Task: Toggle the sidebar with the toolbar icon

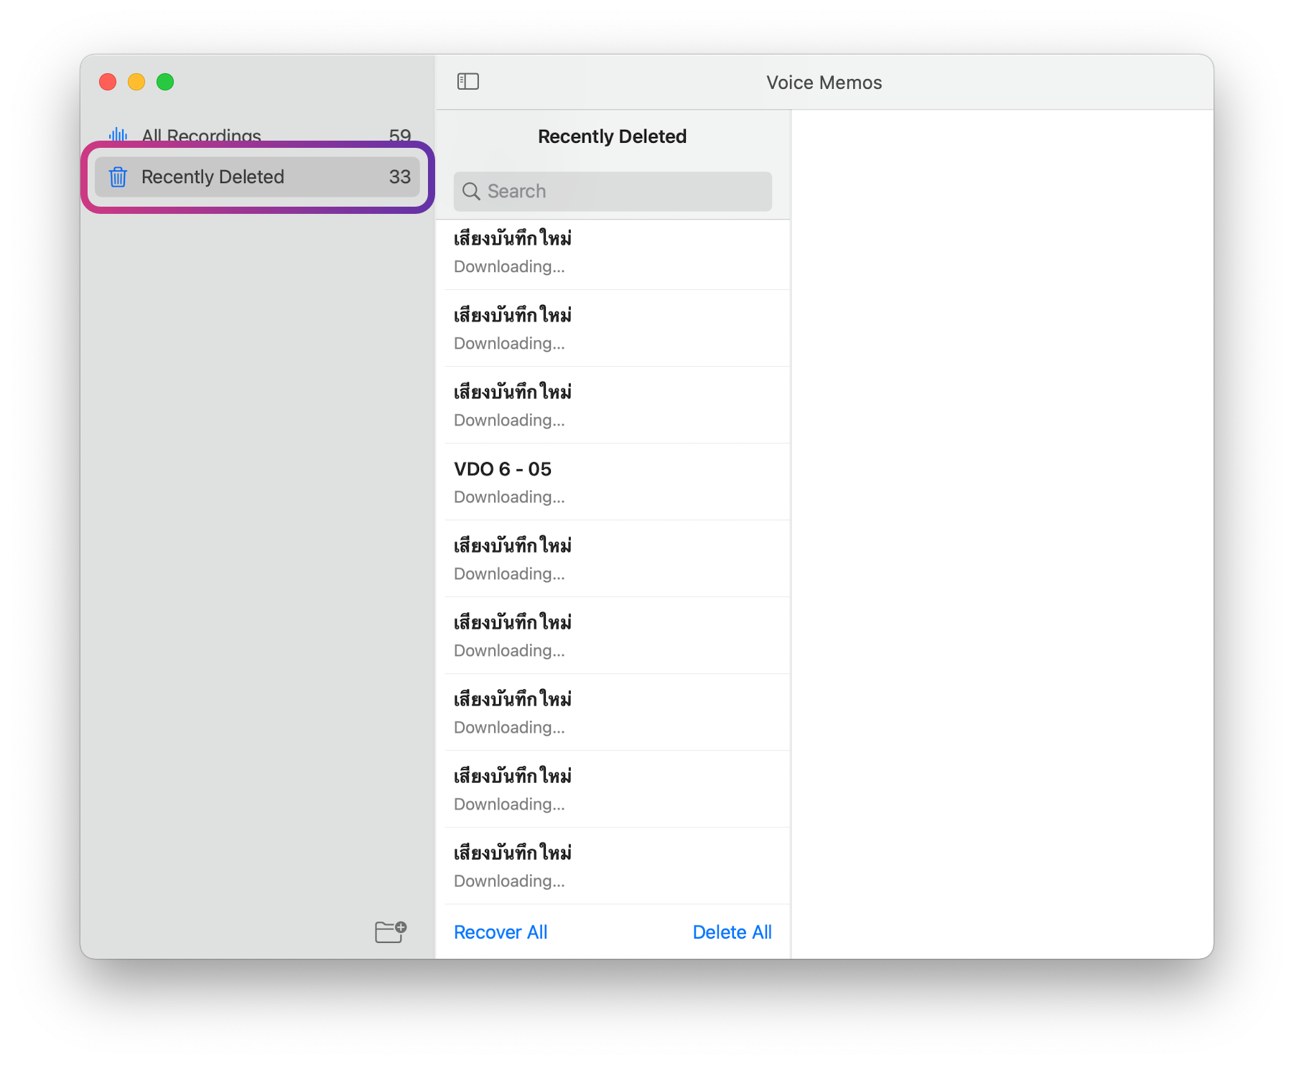Action: pos(468,82)
